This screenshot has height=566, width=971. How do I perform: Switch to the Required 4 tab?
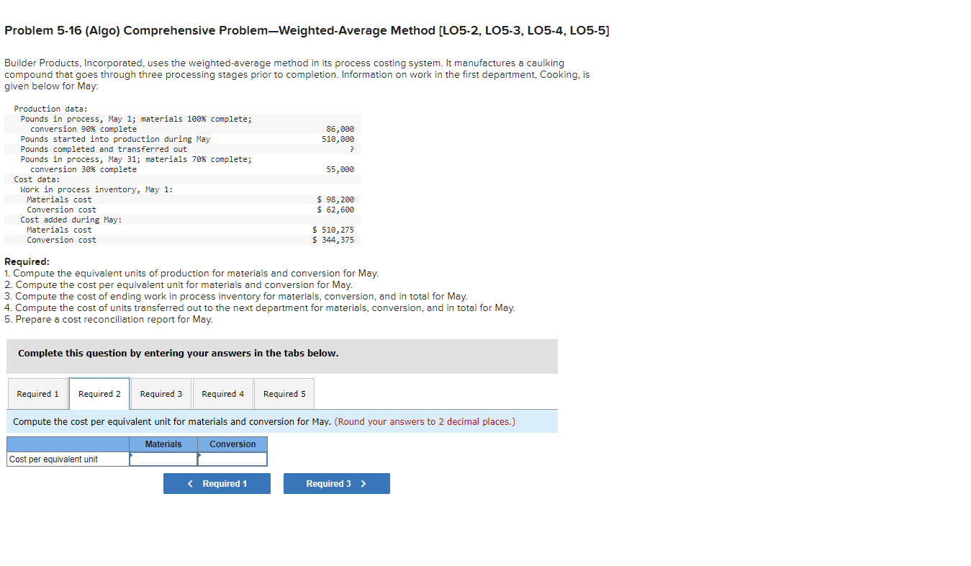pyautogui.click(x=222, y=393)
